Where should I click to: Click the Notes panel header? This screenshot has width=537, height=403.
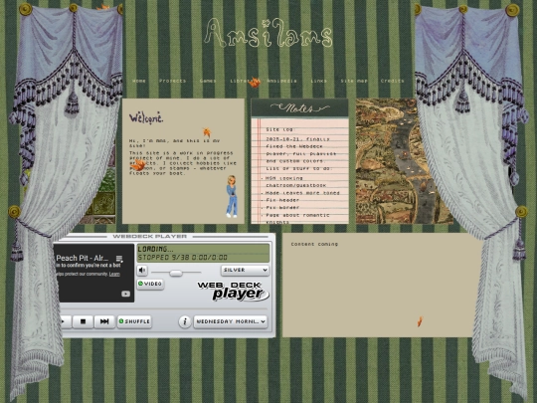point(299,107)
